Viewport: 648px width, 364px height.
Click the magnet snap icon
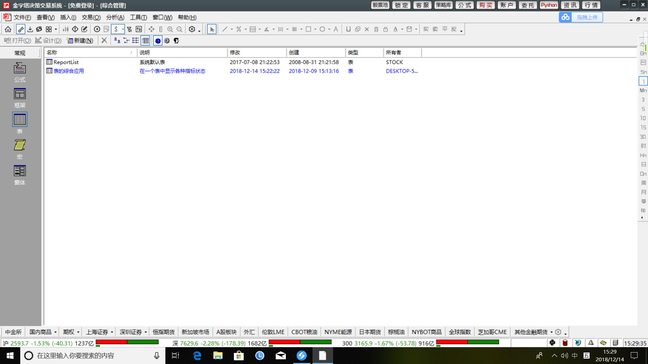(348, 29)
